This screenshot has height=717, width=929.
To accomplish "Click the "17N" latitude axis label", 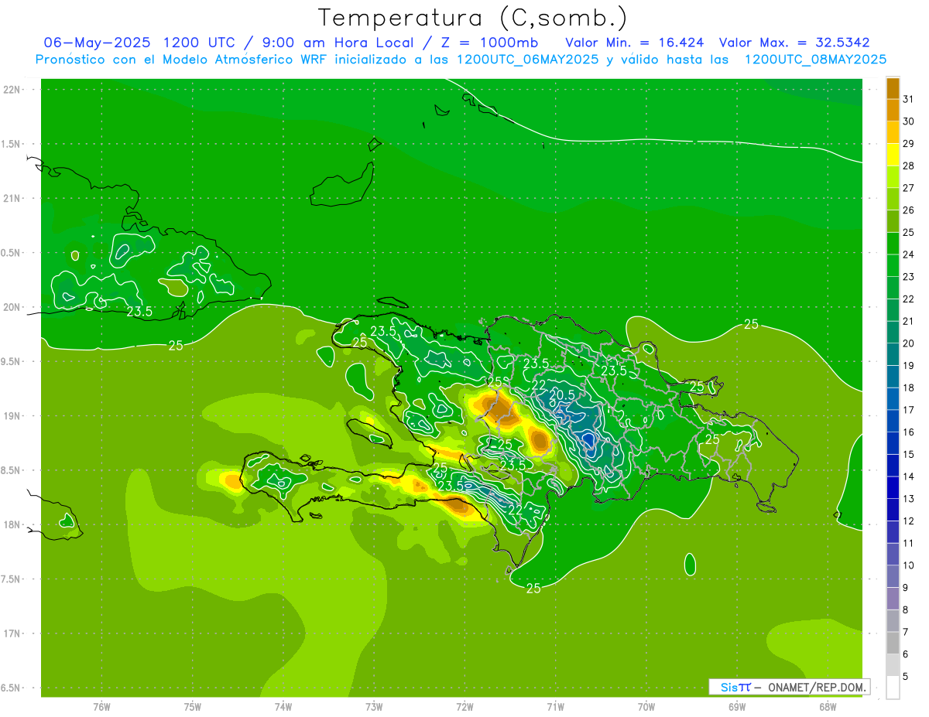I will pyautogui.click(x=12, y=634).
